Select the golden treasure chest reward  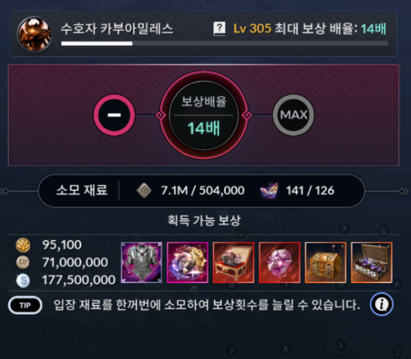click(x=326, y=262)
